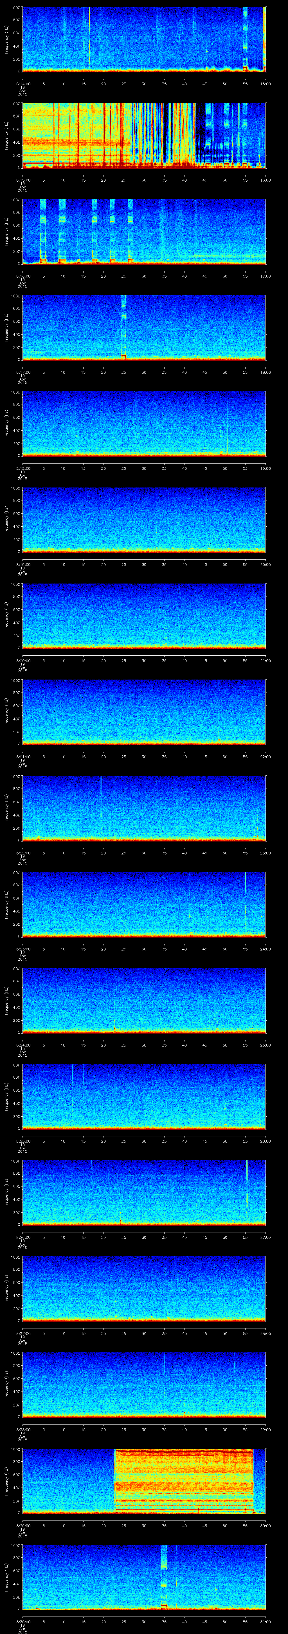
Task: Click the 8:29:00 start time label
Action: click(x=22, y=1526)
